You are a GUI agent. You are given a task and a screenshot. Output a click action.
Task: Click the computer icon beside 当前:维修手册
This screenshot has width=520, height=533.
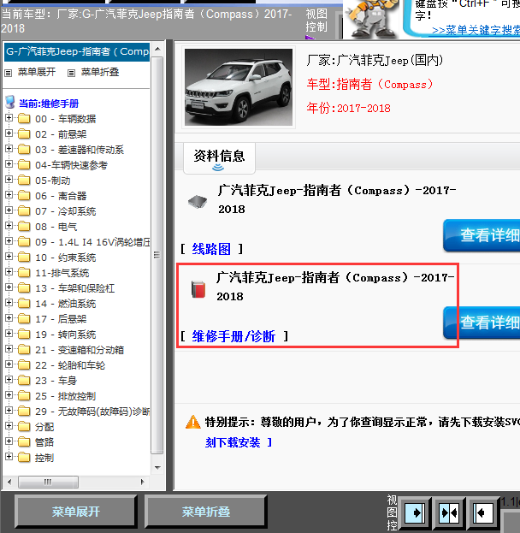10,103
